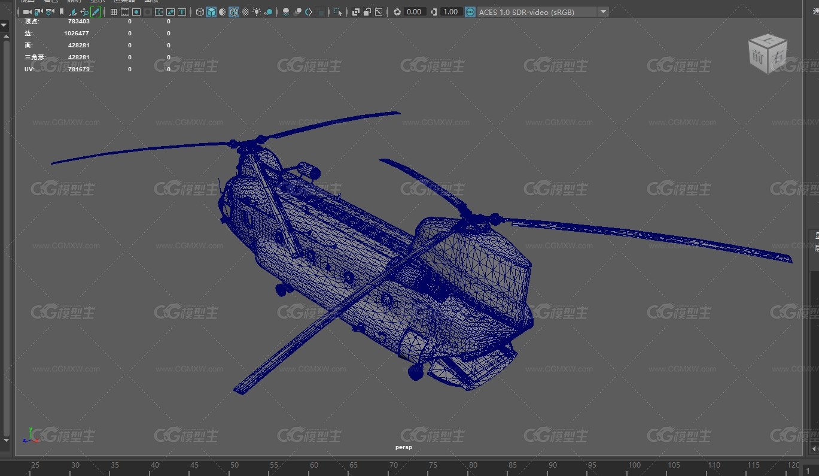Click the vertex count 783403
The width and height of the screenshot is (819, 476).
[x=79, y=21]
